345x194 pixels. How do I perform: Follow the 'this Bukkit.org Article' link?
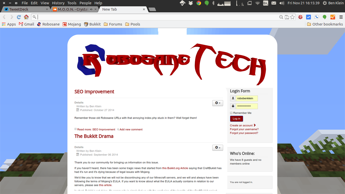point(175,168)
